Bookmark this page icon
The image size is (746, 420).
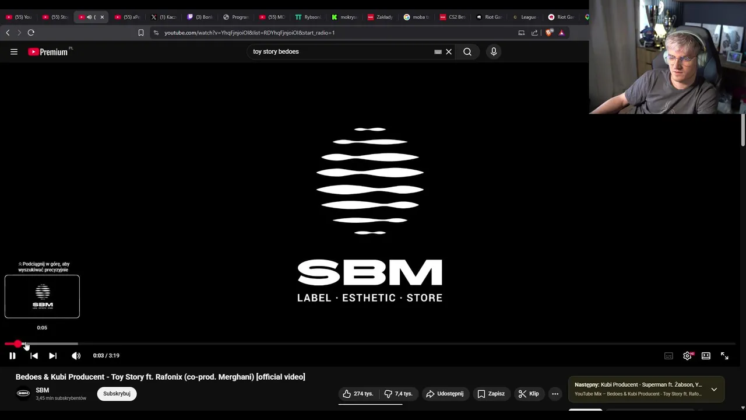pos(140,33)
